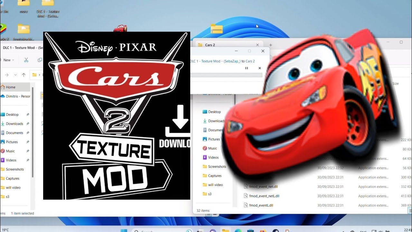
Task: Cancel the copy using the X beside pause
Action: point(260,68)
